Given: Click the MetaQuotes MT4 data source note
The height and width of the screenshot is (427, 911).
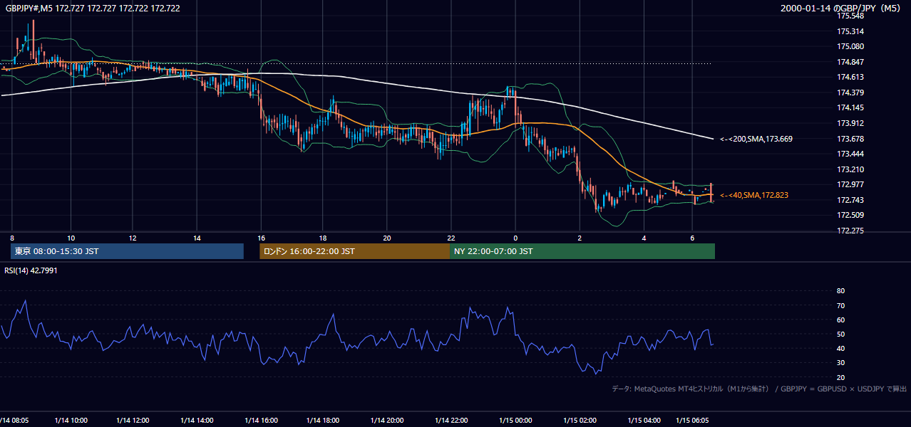Looking at the screenshot, I should tap(760, 389).
